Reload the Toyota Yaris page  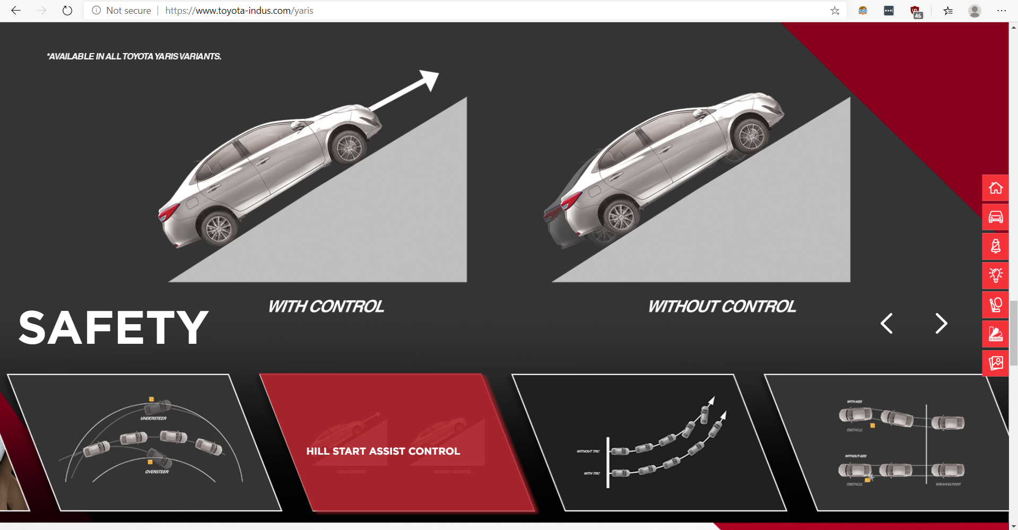click(x=67, y=11)
